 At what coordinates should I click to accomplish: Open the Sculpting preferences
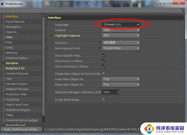pos(12,99)
